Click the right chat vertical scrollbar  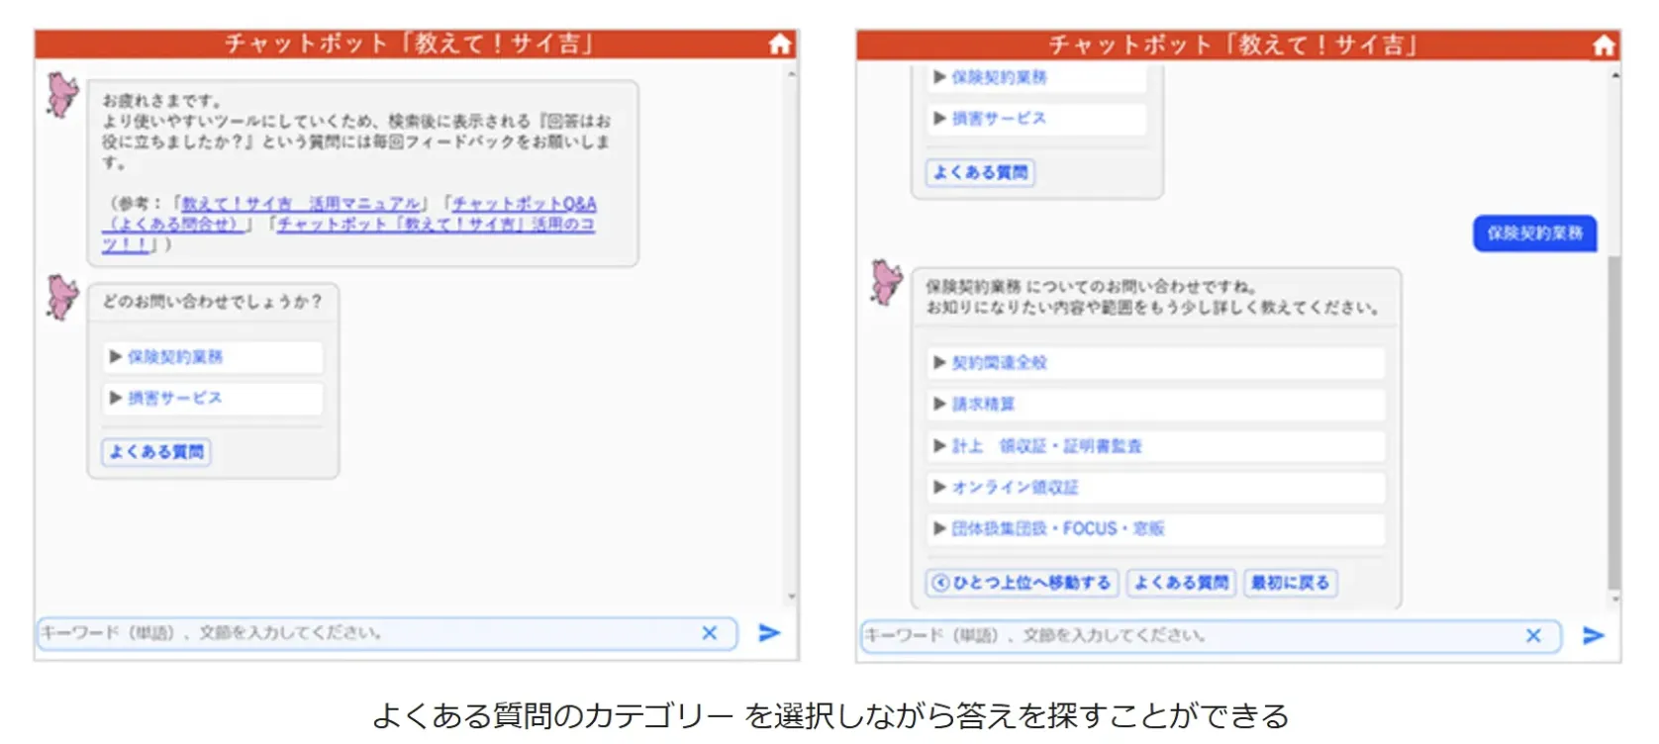click(x=1614, y=422)
